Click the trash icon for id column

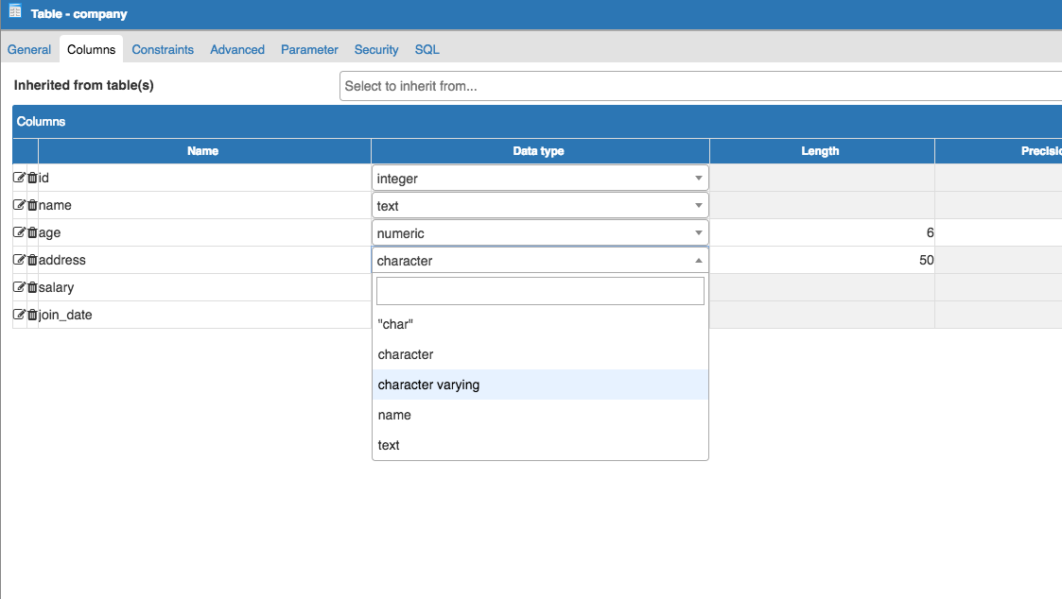tap(32, 178)
